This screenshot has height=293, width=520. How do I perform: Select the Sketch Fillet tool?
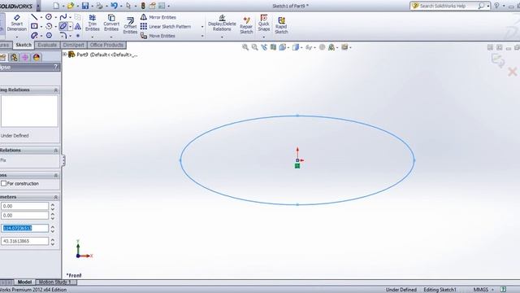[63, 35]
